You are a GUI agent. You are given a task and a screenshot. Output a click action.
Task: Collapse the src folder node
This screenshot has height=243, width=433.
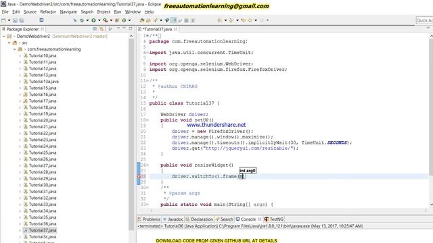click(9, 43)
